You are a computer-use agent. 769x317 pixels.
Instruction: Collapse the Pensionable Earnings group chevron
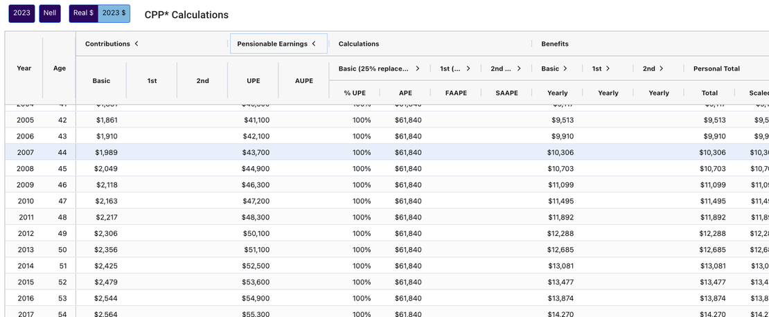click(314, 44)
